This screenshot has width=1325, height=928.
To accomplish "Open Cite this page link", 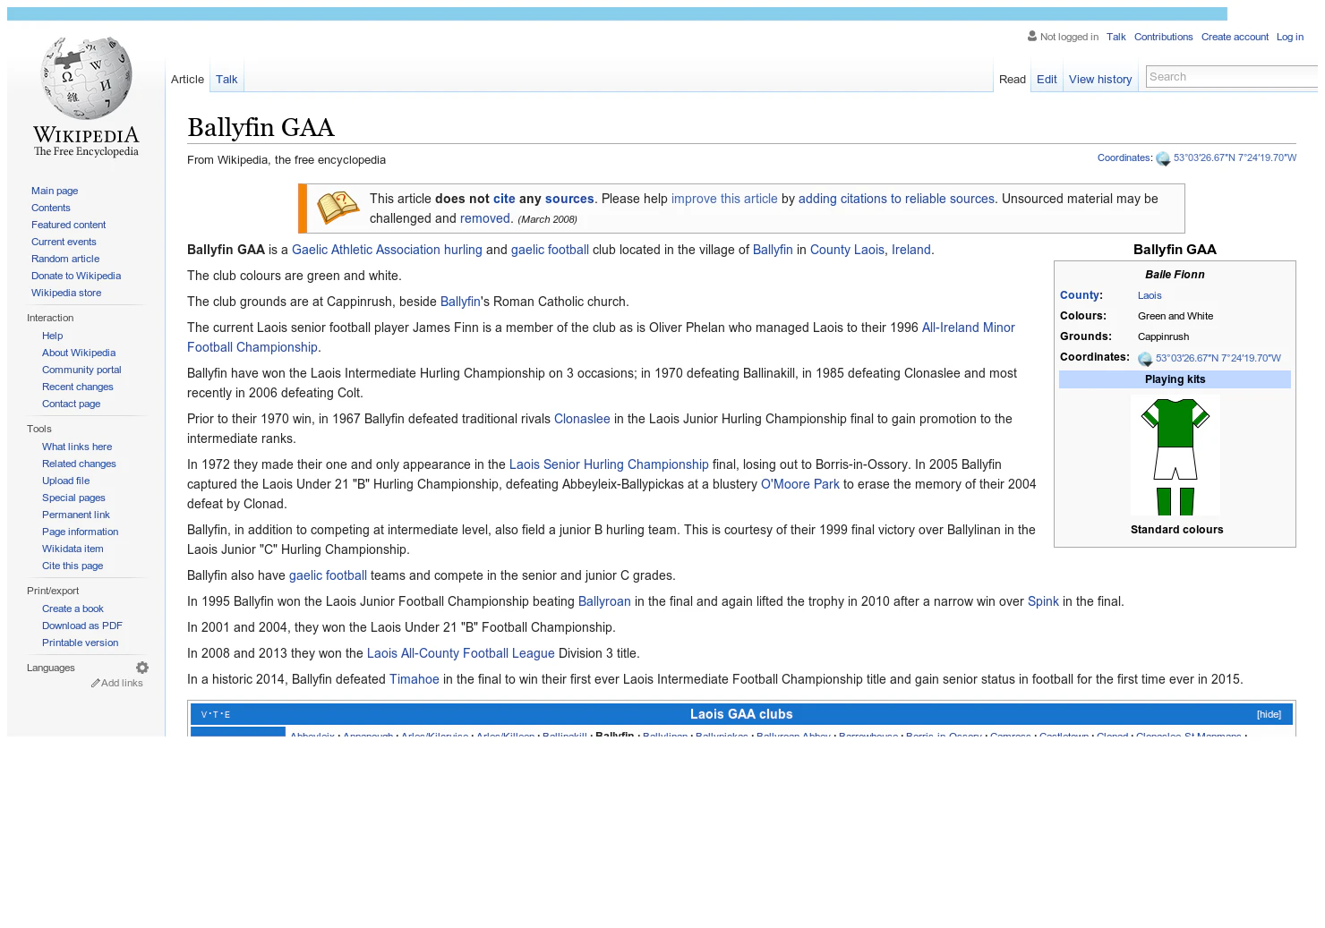I will (73, 566).
